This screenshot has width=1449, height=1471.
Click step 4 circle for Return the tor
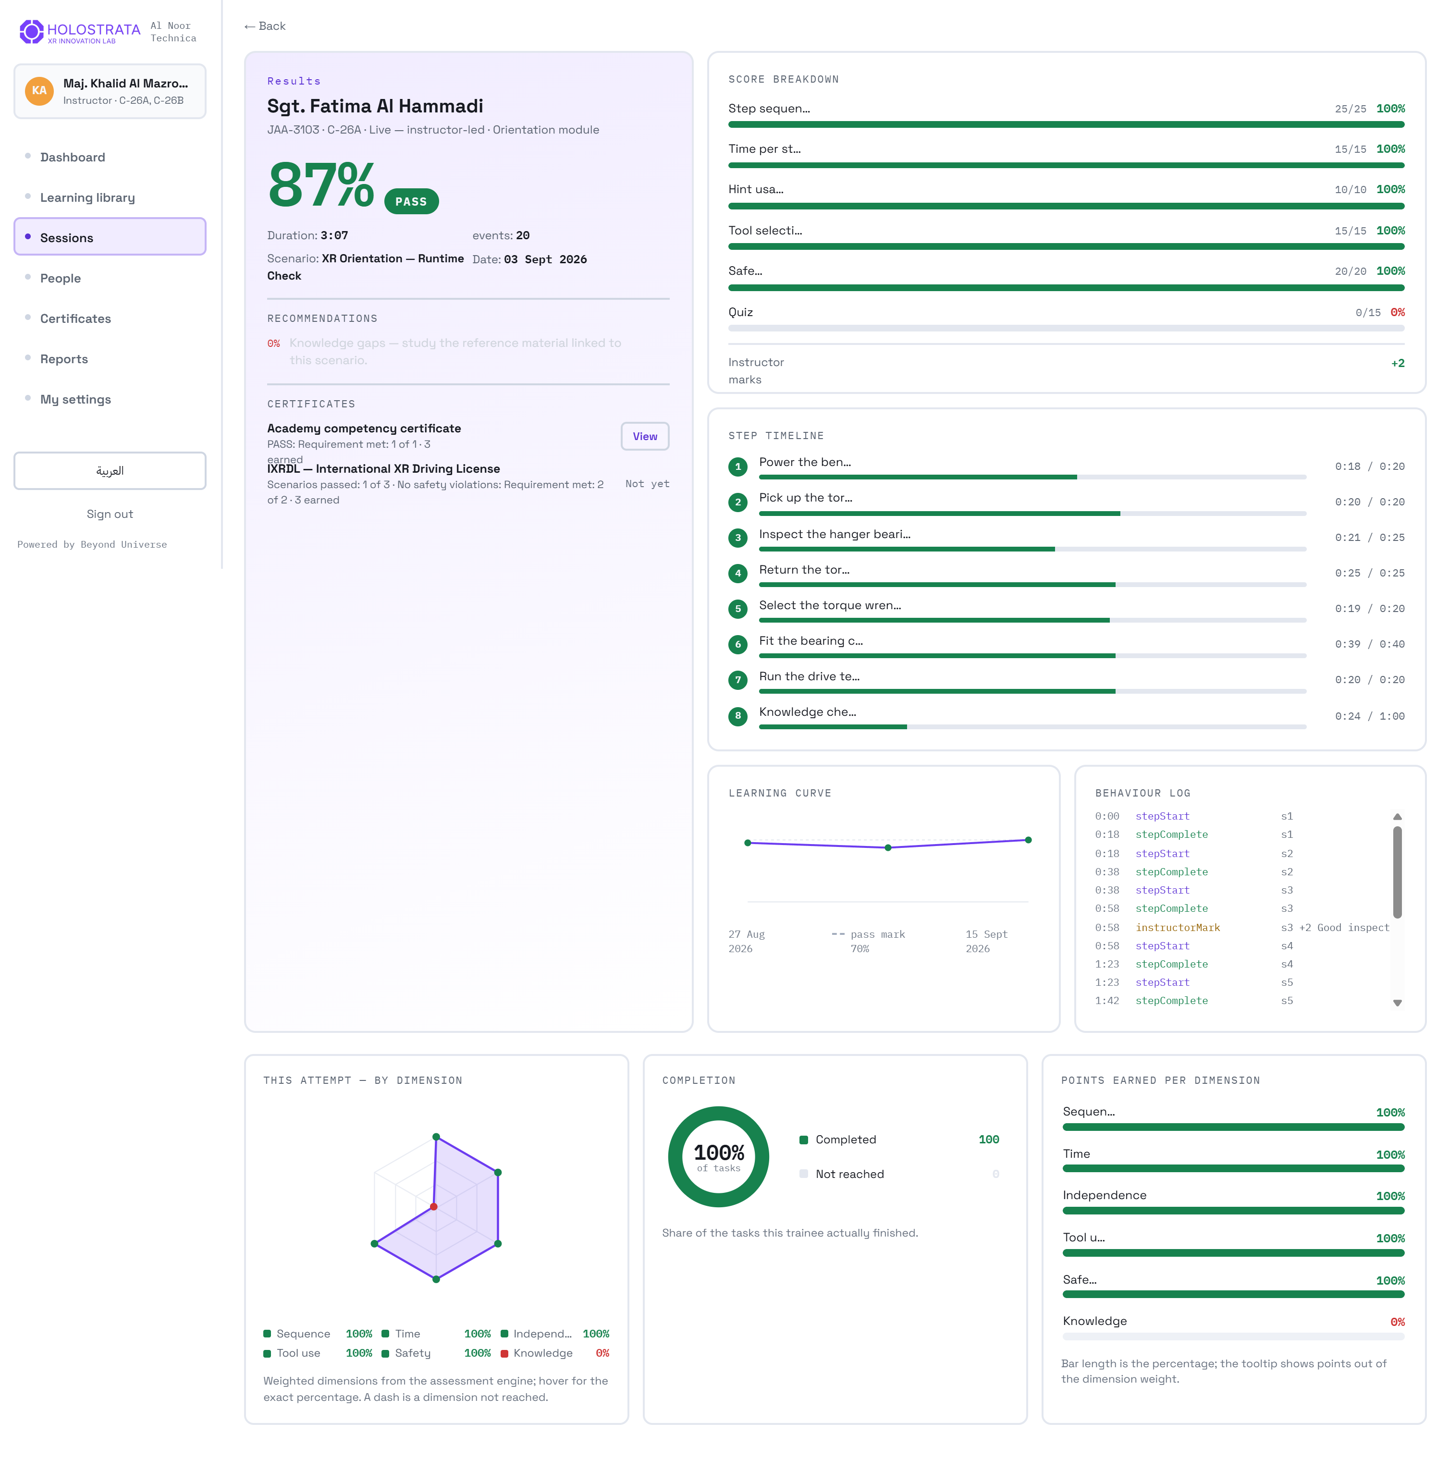737,573
